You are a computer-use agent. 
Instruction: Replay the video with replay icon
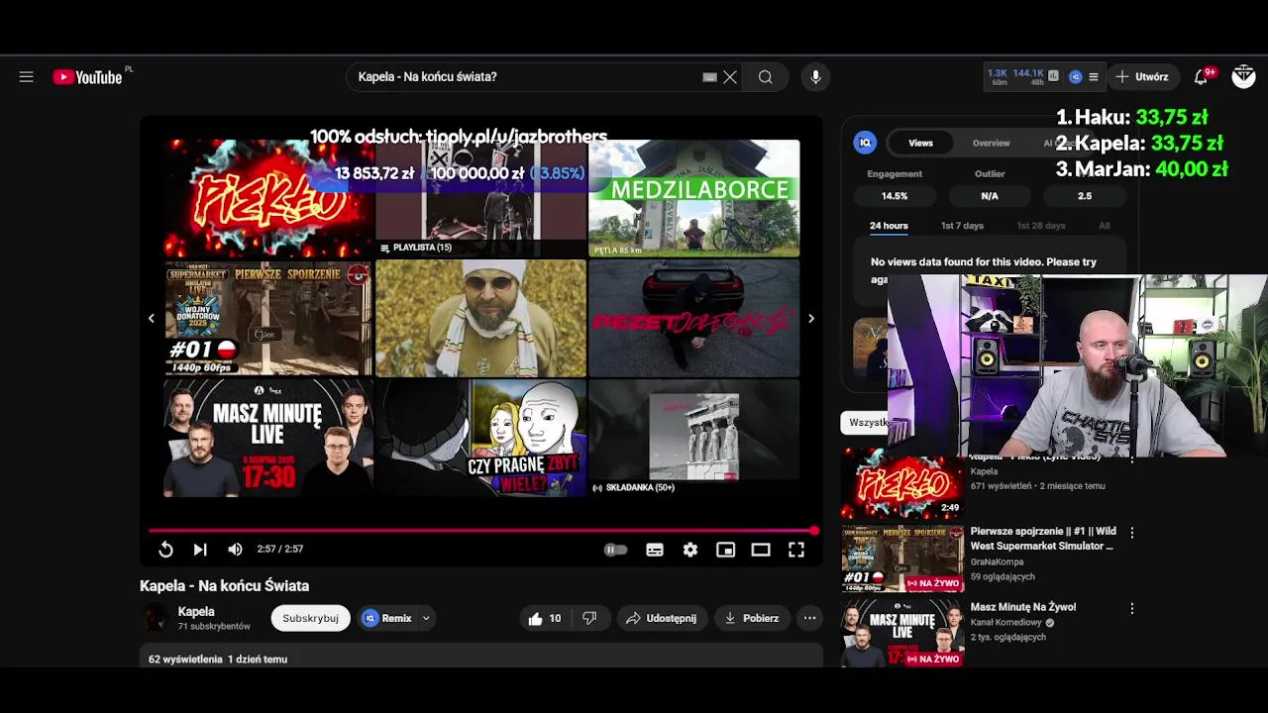point(165,550)
